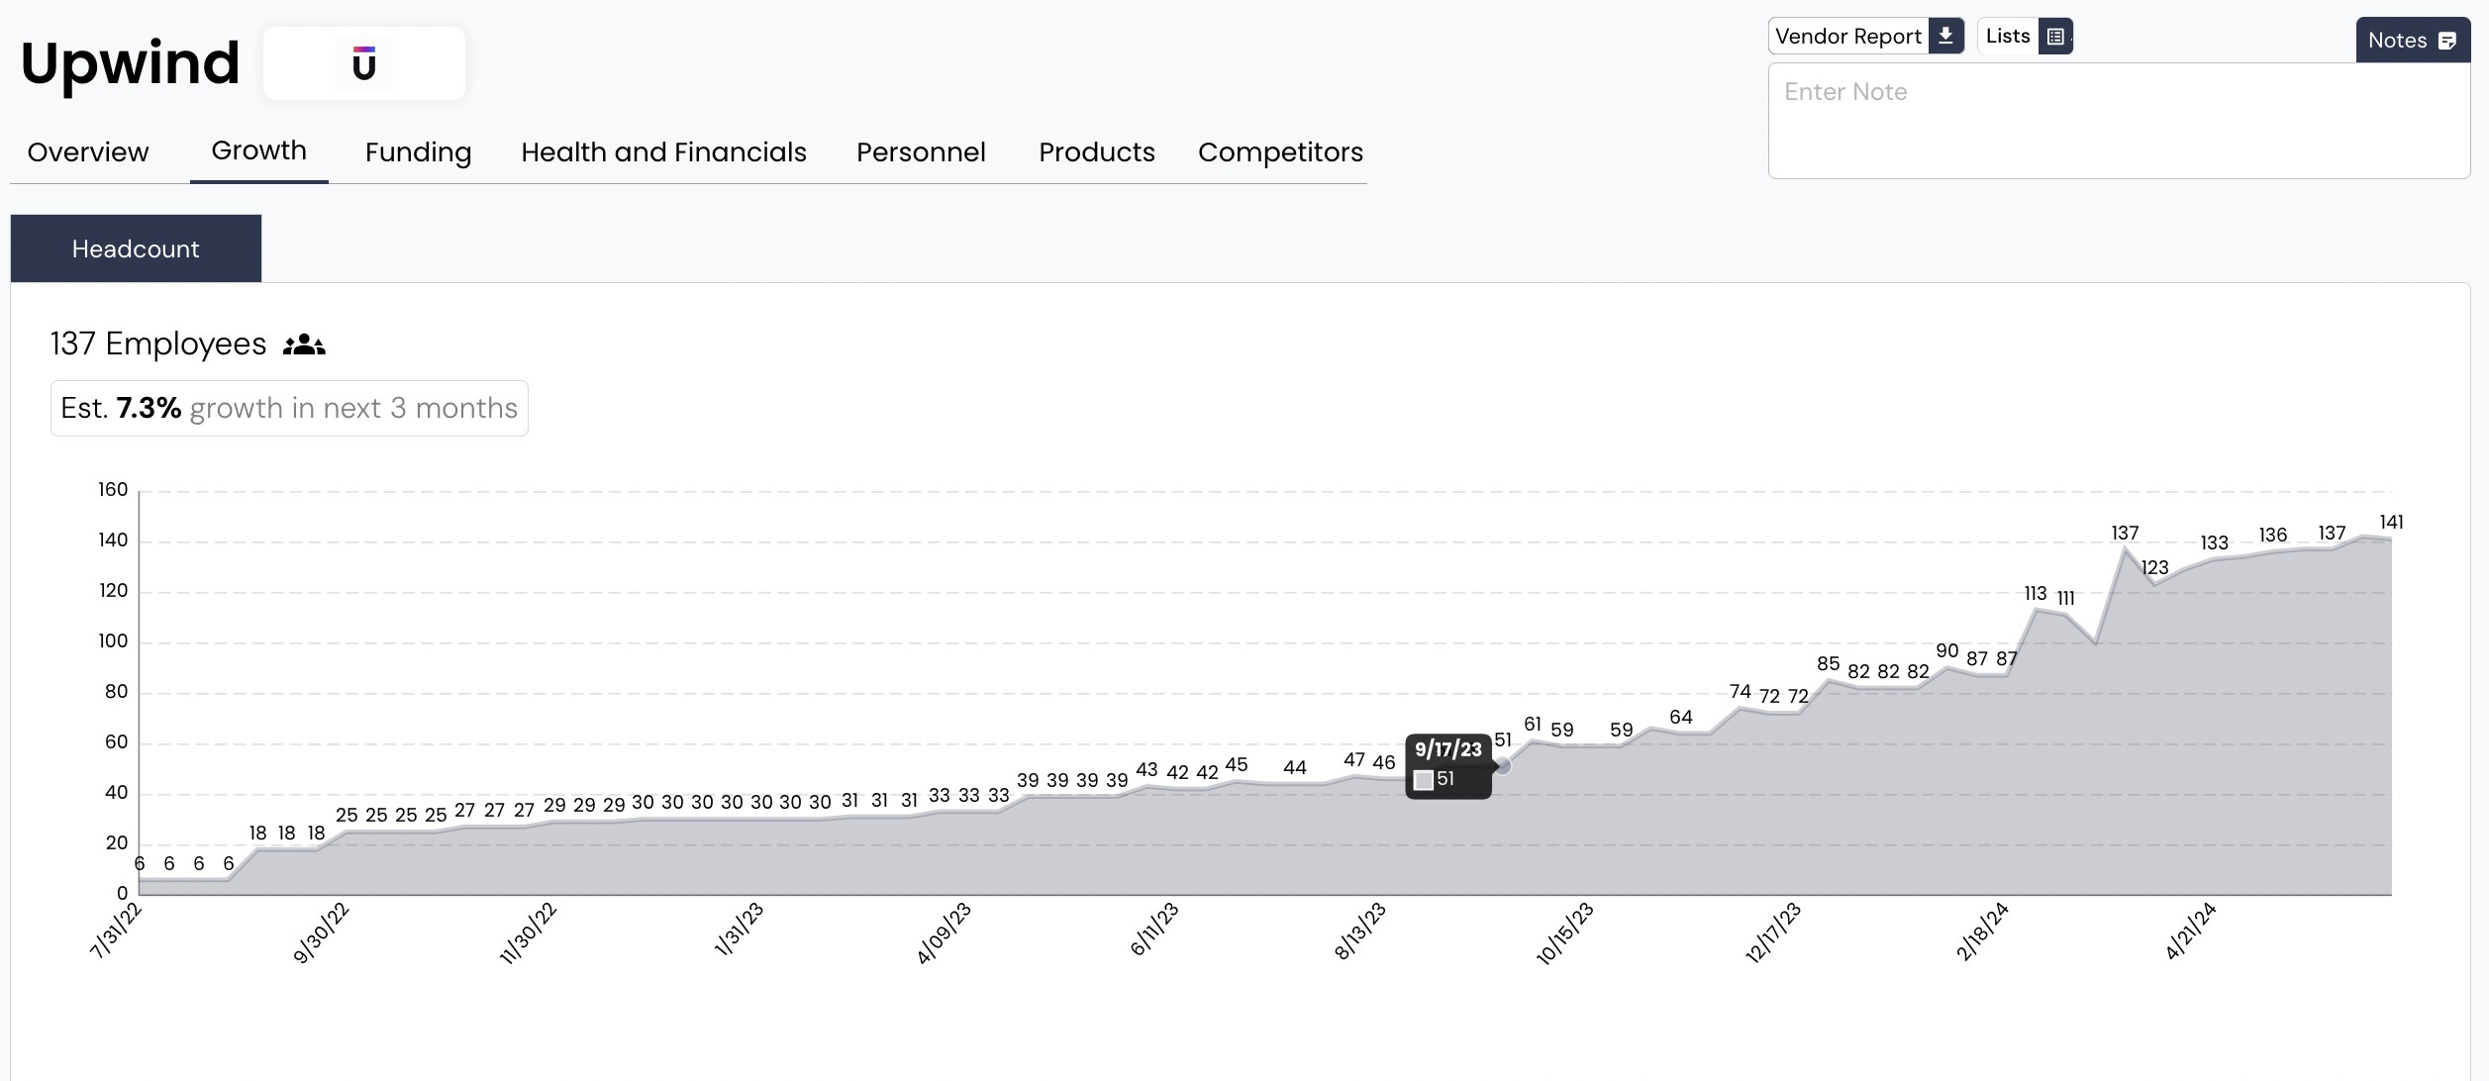Click the 133 data label
Viewport: 2489px width, 1081px height.
point(2214,542)
